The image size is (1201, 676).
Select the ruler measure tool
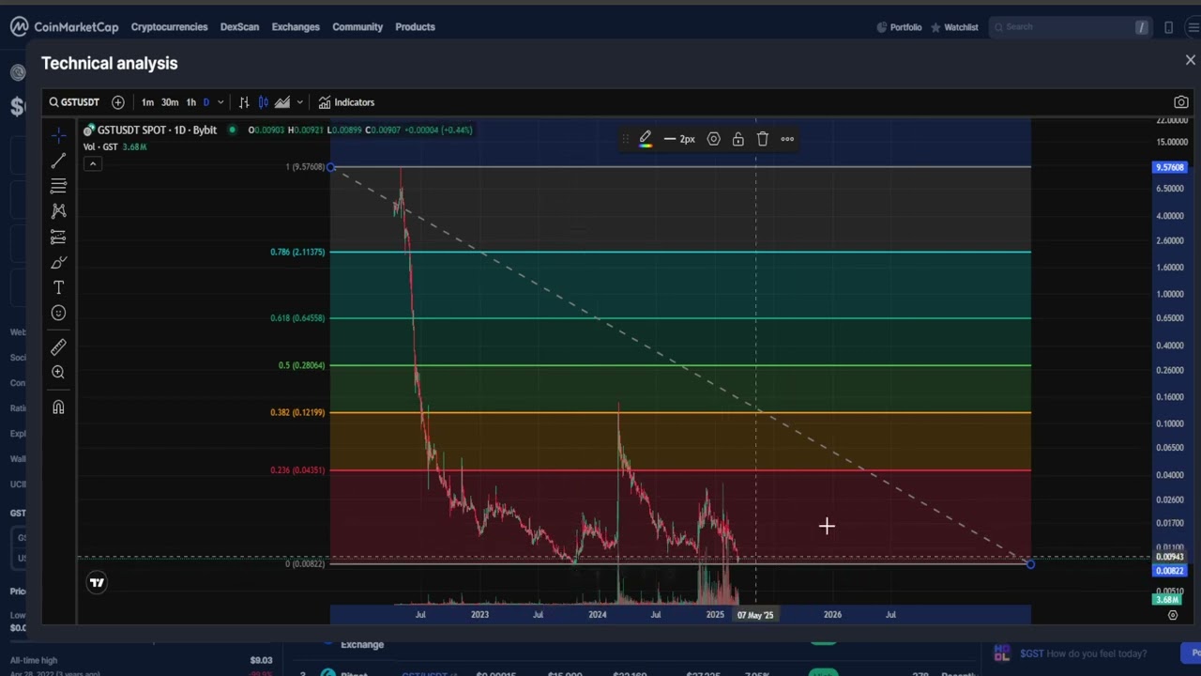58,347
